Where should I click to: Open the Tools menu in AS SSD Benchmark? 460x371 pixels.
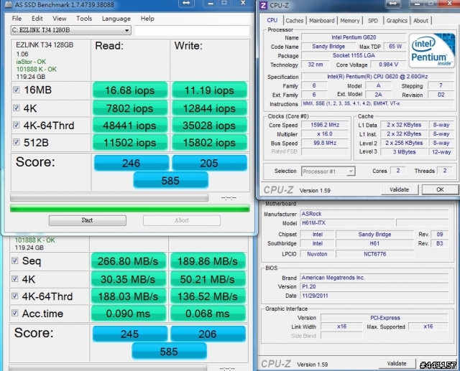pyautogui.click(x=84, y=19)
